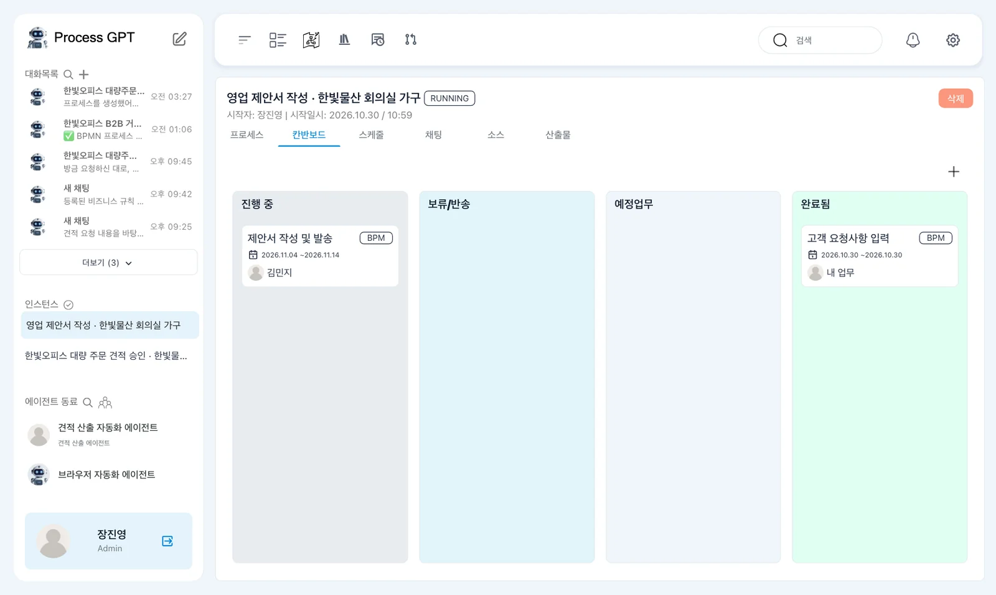Click the 예정업무 column header
The width and height of the screenshot is (996, 595).
[634, 204]
